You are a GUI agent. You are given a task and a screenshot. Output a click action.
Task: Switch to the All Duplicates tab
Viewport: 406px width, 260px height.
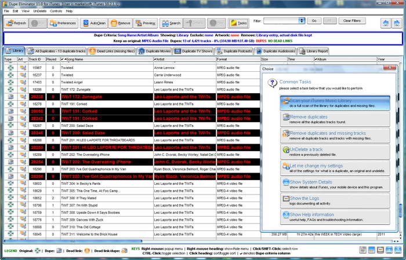(x=56, y=51)
